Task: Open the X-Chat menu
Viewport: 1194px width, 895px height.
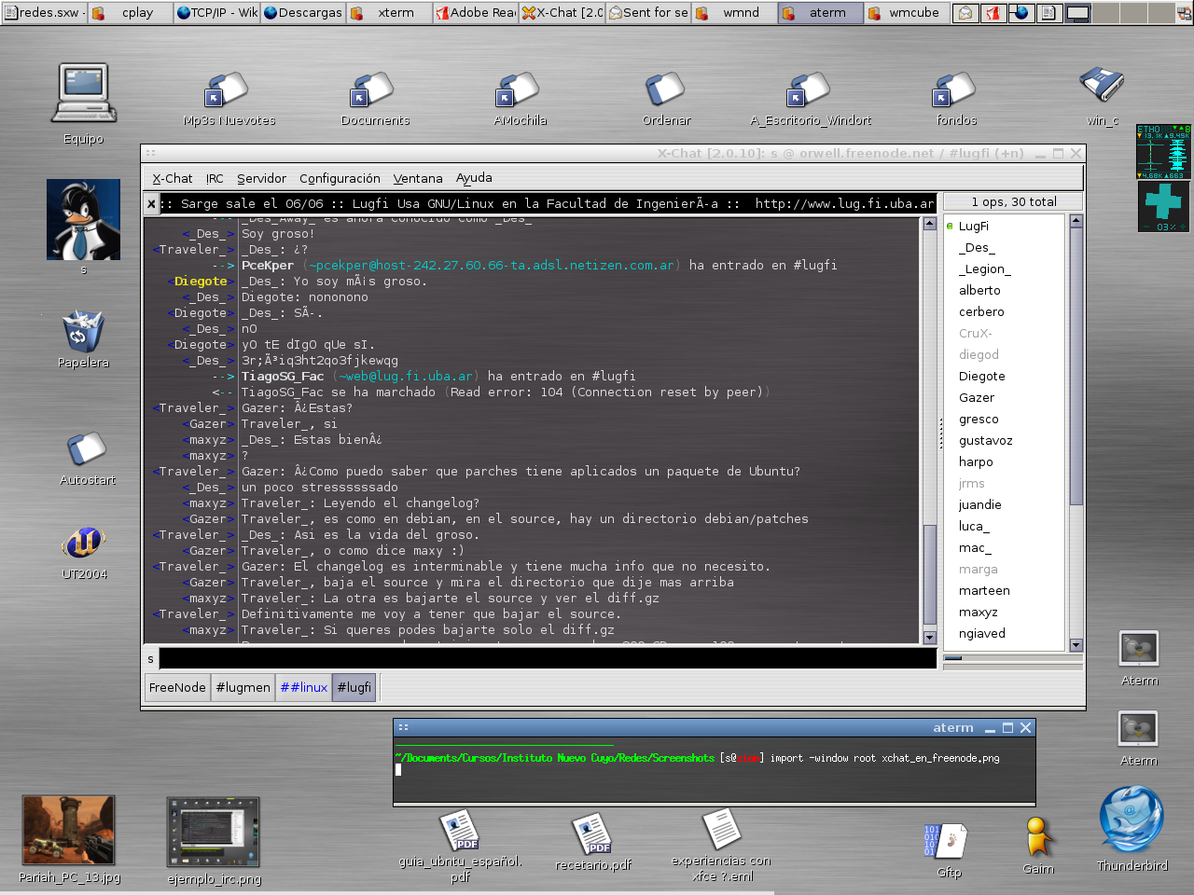Action: coord(173,178)
